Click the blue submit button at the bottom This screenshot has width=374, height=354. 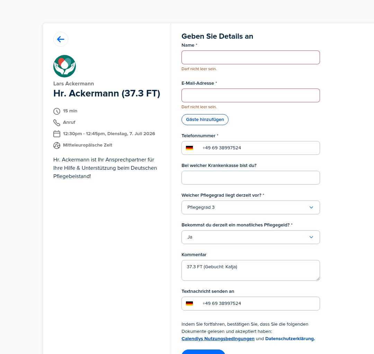tap(203, 352)
